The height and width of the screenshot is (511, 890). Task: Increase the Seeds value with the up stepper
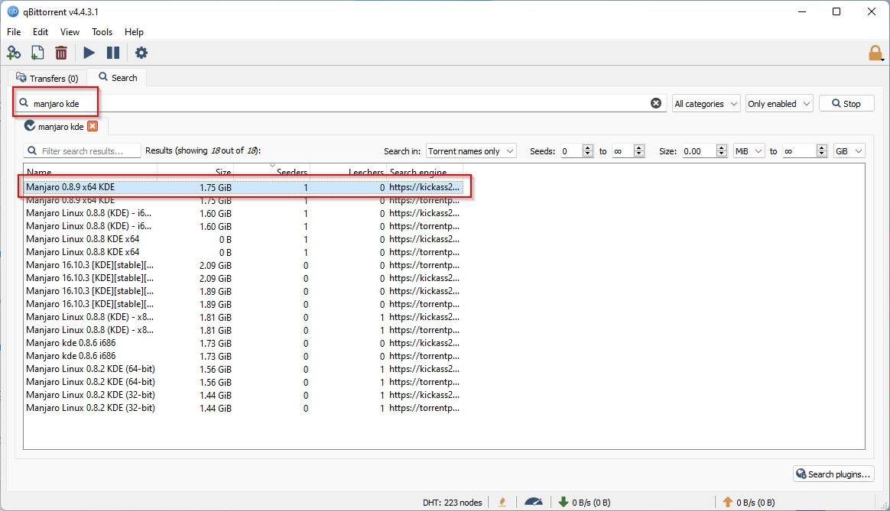(x=588, y=147)
